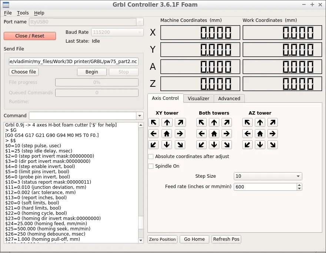Jog XY tower diagonally down-left
326x253 pixels.
(154, 145)
